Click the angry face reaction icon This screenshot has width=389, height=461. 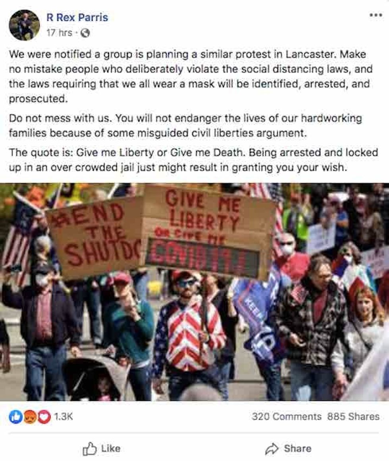[30, 417]
